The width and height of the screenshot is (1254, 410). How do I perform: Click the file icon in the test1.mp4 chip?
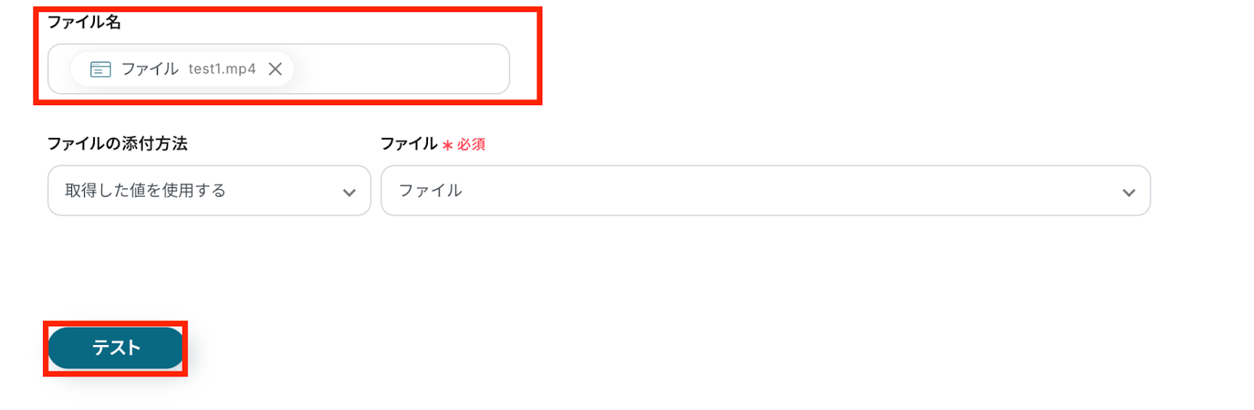[100, 69]
